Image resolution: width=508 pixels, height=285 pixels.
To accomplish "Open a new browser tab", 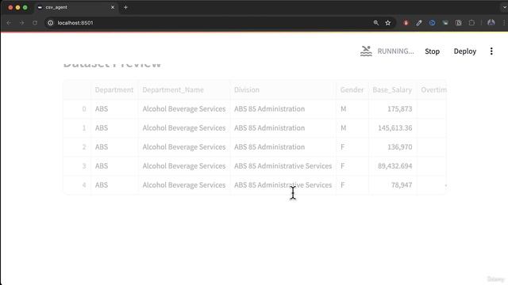I will click(125, 7).
